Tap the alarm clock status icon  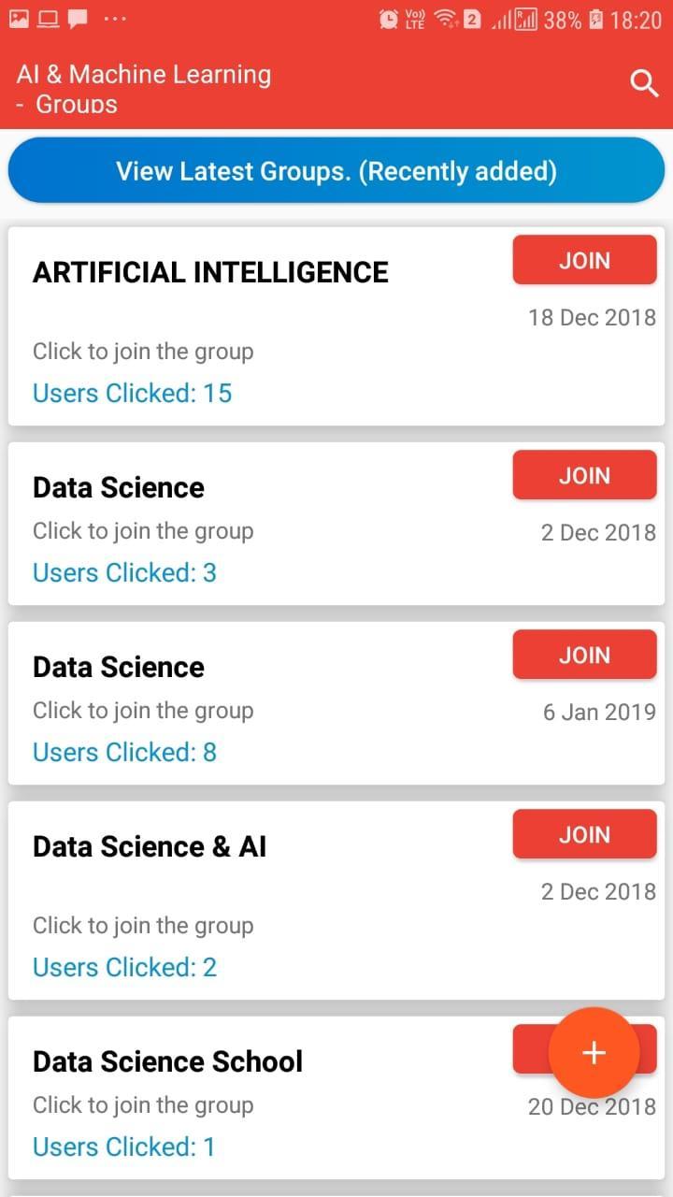(x=389, y=20)
